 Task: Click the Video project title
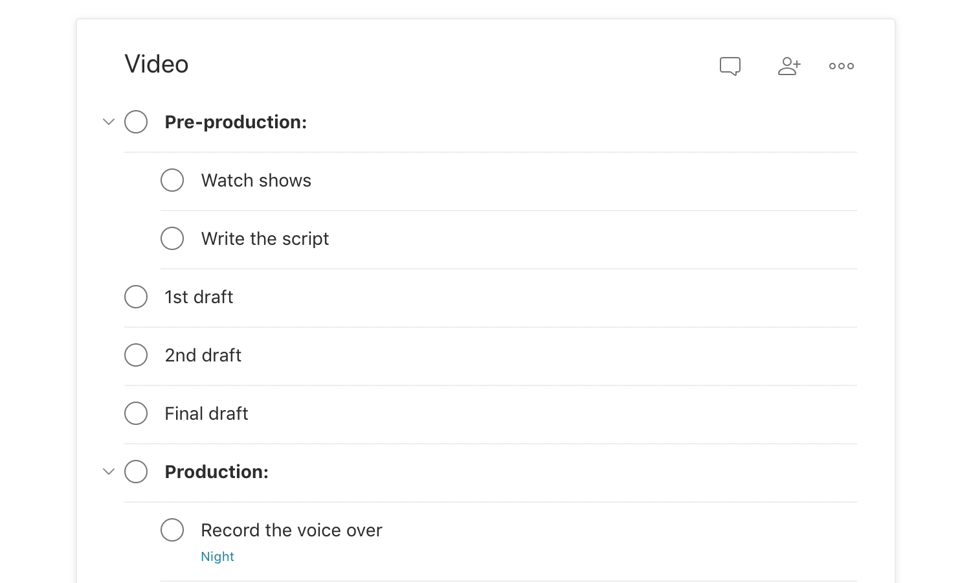(x=157, y=64)
